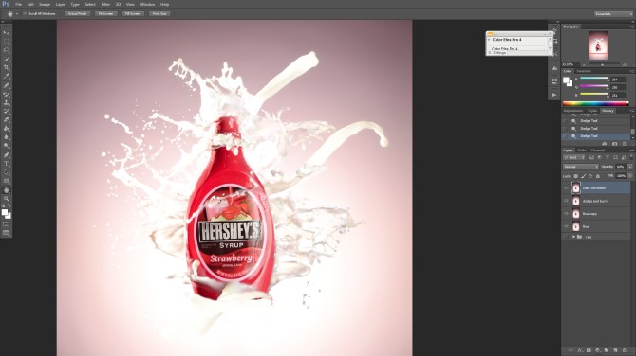
Task: Select the Move tool
Action: pos(6,33)
